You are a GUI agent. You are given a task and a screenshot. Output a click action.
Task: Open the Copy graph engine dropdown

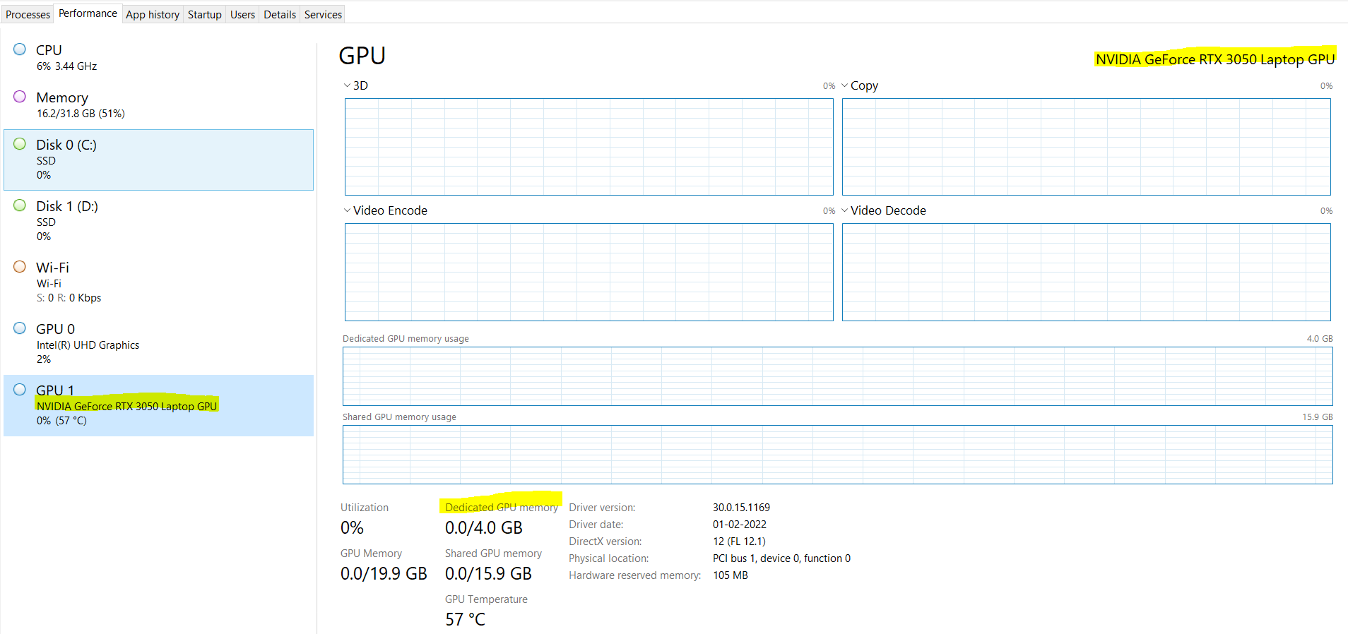[x=845, y=85]
